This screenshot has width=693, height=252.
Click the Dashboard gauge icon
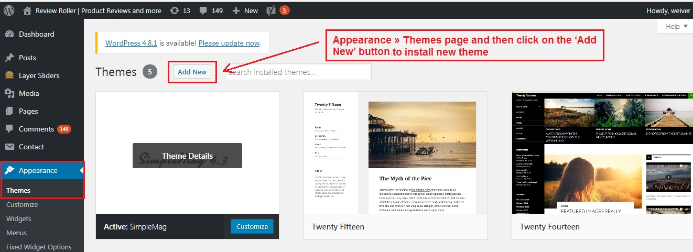(x=9, y=34)
